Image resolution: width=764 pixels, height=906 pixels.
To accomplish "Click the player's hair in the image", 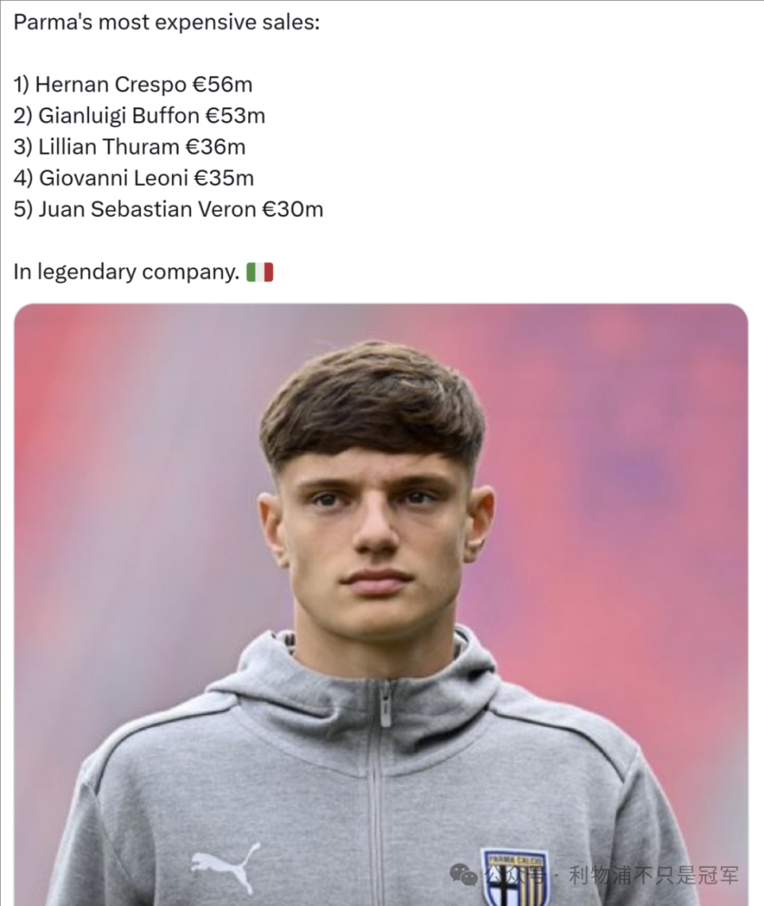I will (372, 404).
